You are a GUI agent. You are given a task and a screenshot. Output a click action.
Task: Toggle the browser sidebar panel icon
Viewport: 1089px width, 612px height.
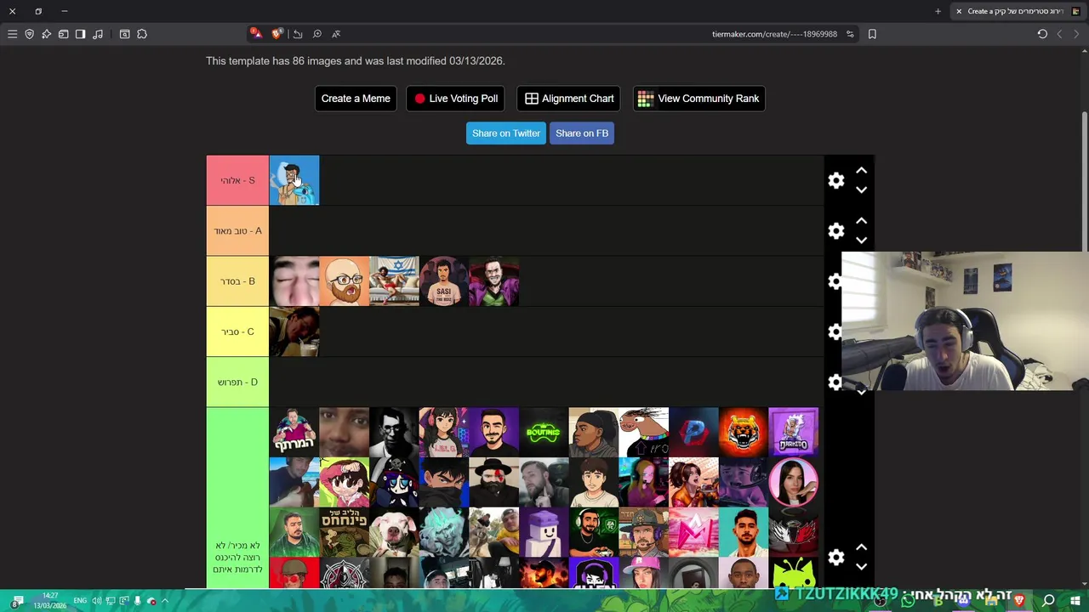(80, 34)
